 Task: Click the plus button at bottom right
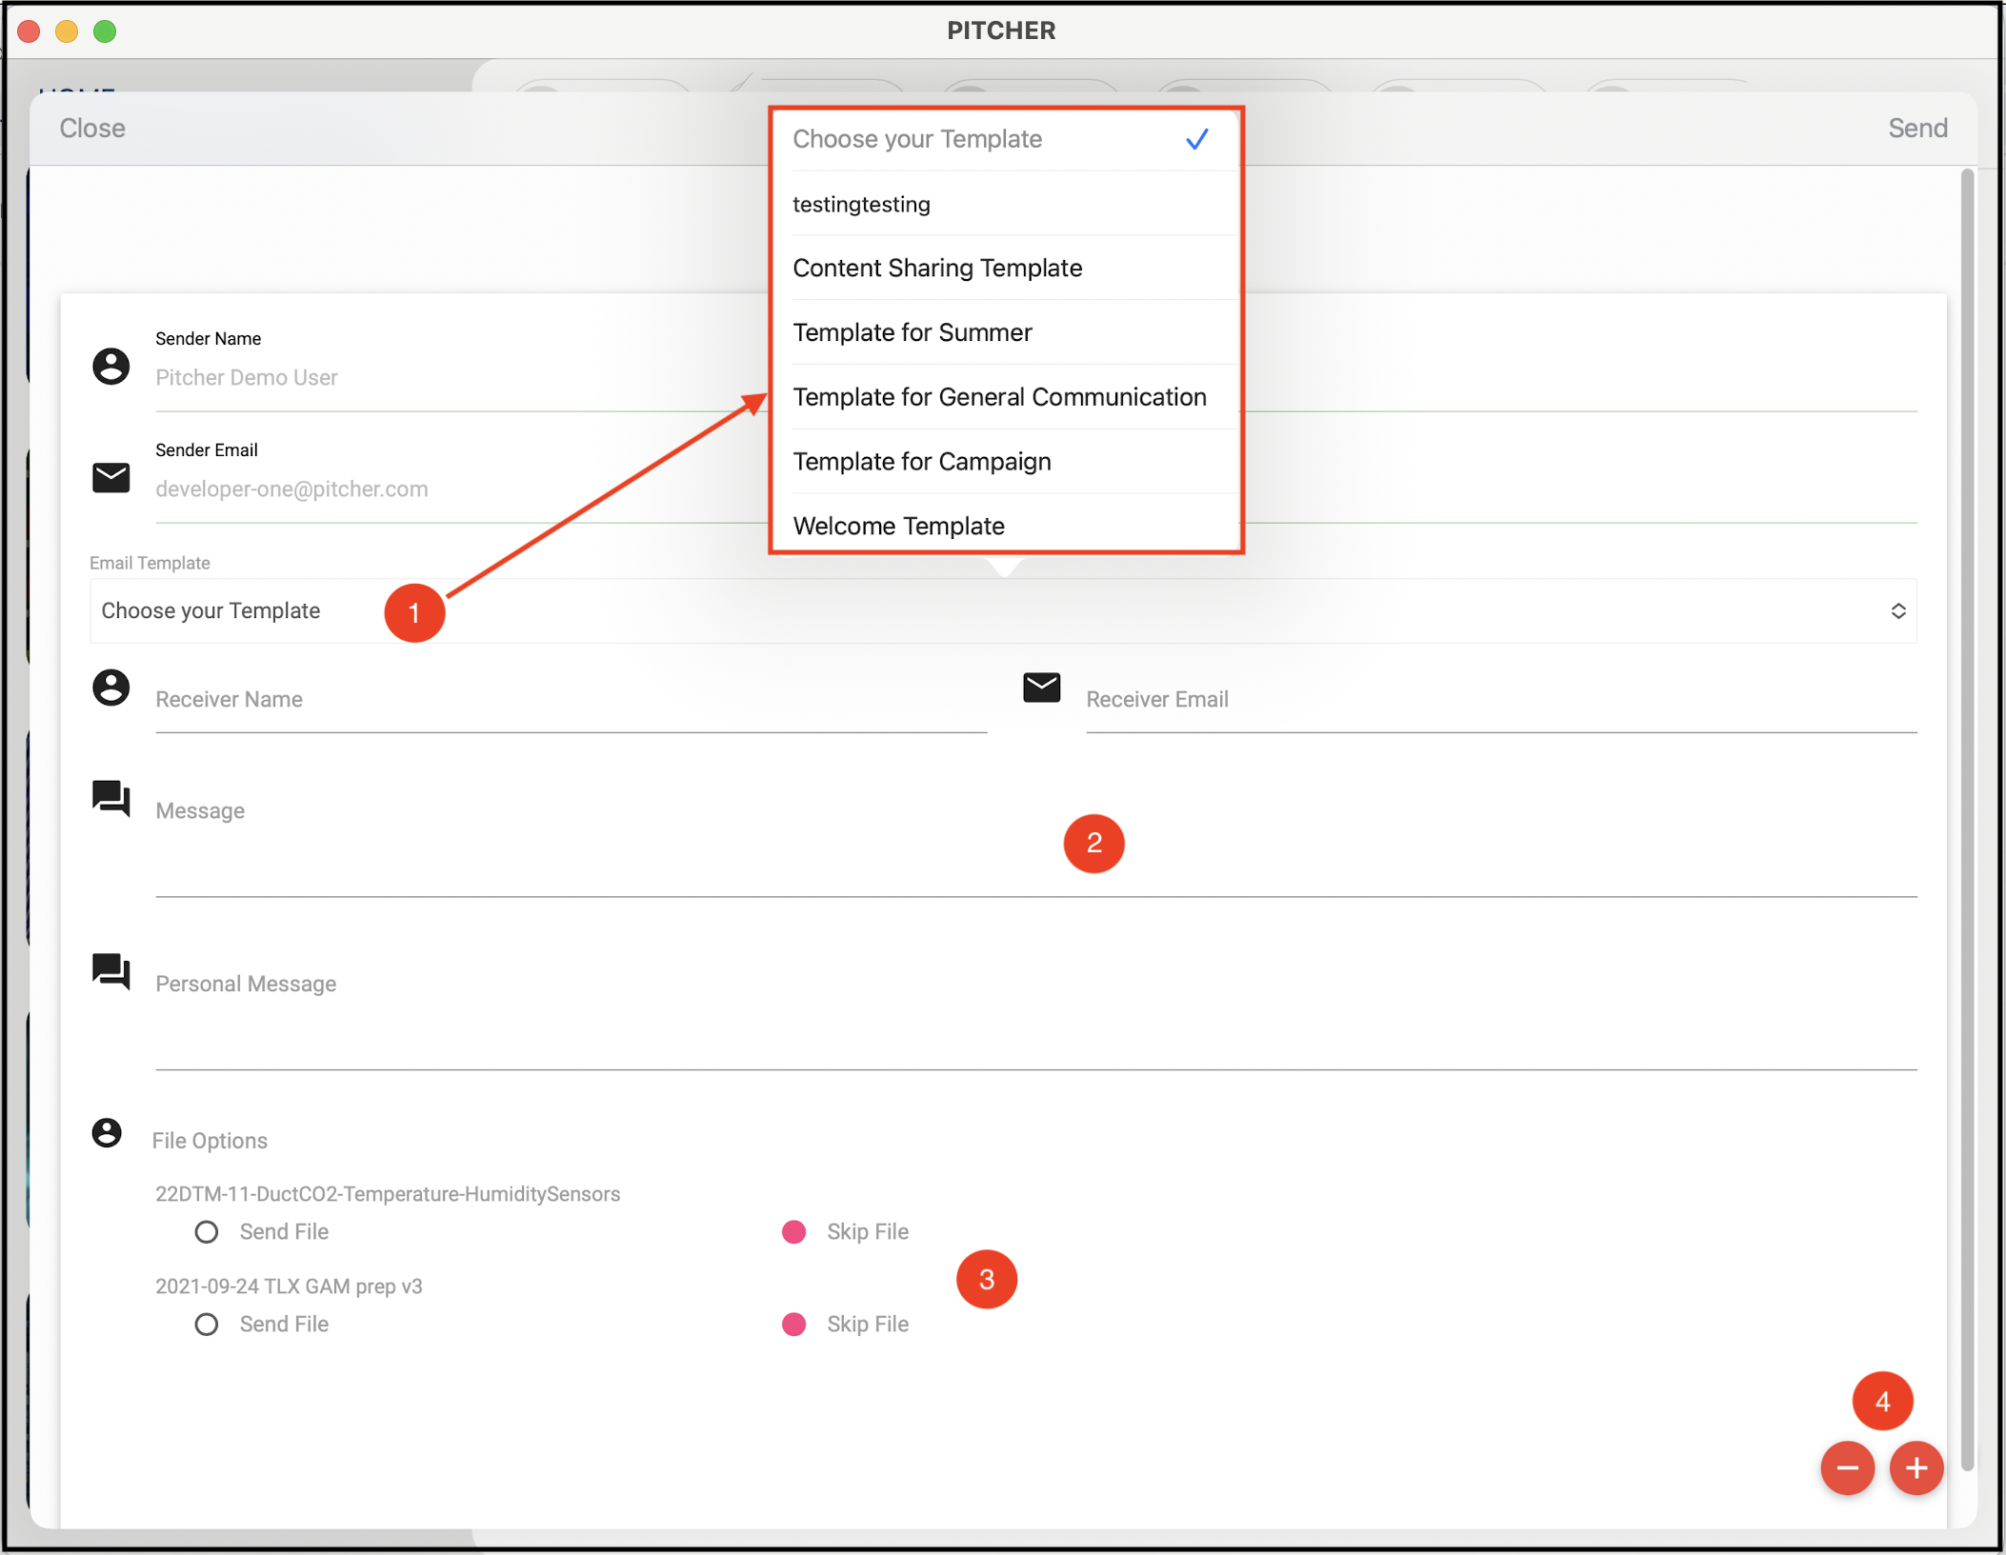pos(1916,1468)
